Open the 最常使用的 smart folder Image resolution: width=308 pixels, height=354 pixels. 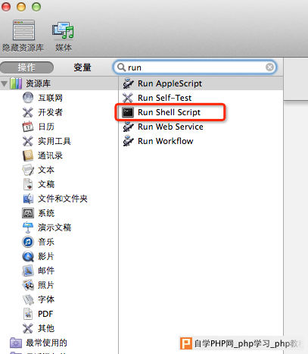pos(39,343)
